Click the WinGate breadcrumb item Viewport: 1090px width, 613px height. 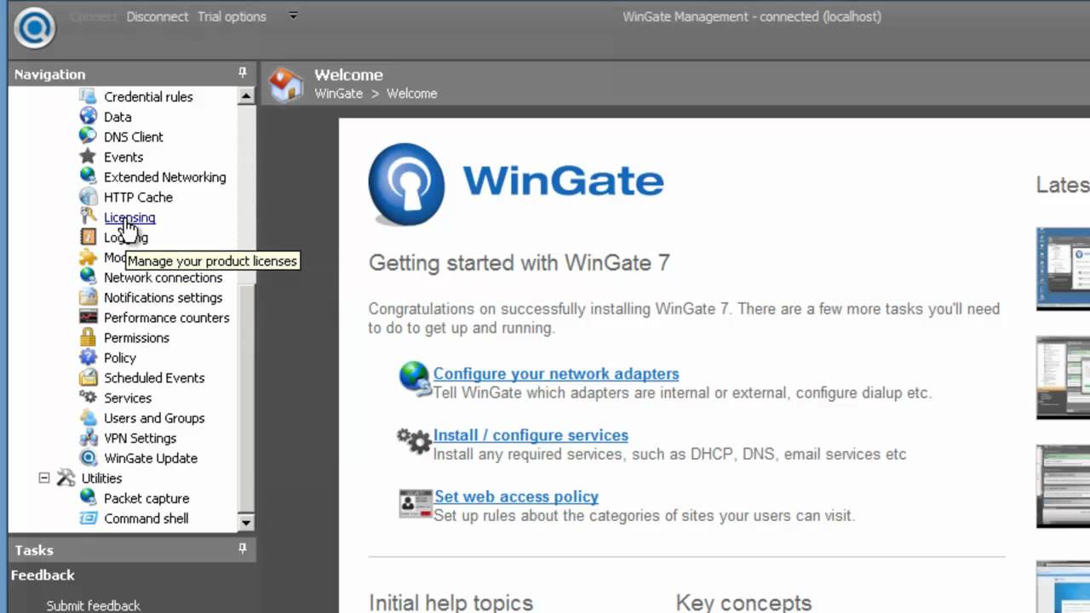(x=338, y=93)
